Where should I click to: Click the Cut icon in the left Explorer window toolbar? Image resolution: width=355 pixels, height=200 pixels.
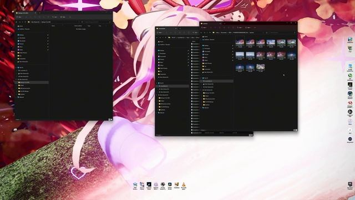(26, 17)
